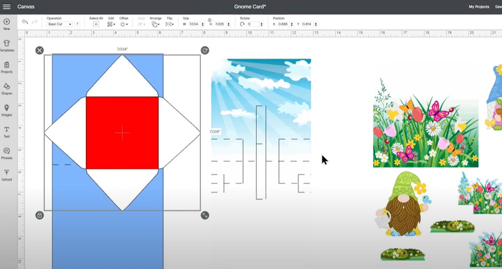The image size is (502, 269).
Task: Open the Arrange dropdown
Action: click(x=156, y=24)
